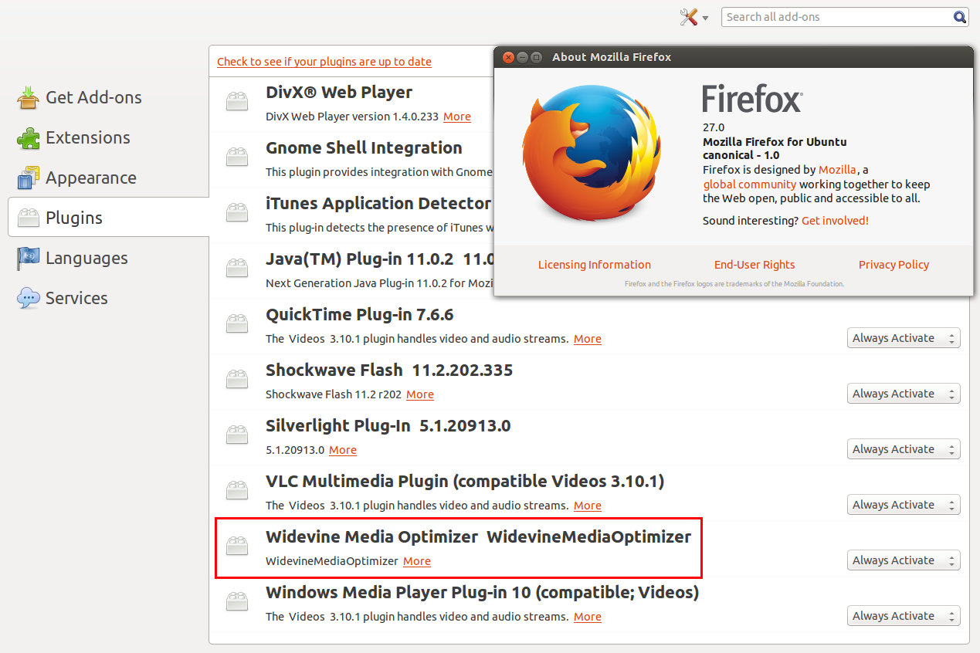The image size is (980, 653).
Task: Open the Mozilla link in About window
Action: click(837, 170)
